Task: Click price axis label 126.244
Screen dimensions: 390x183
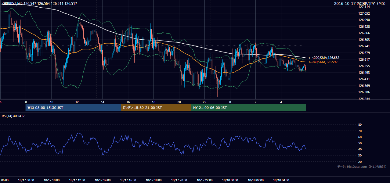Action: click(364, 99)
